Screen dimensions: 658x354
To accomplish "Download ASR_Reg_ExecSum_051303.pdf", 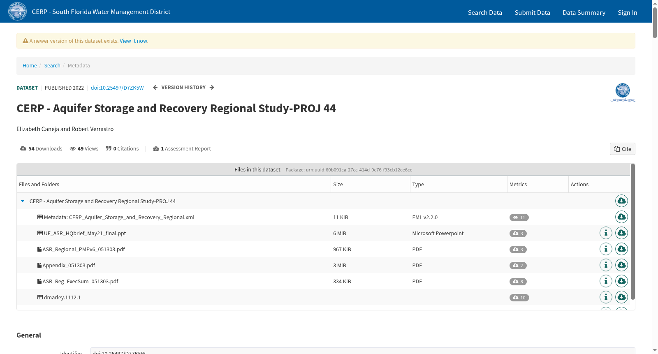I will (621, 281).
